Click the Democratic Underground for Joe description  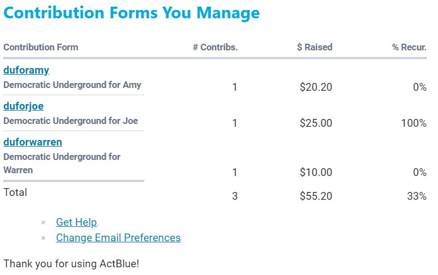[71, 121]
